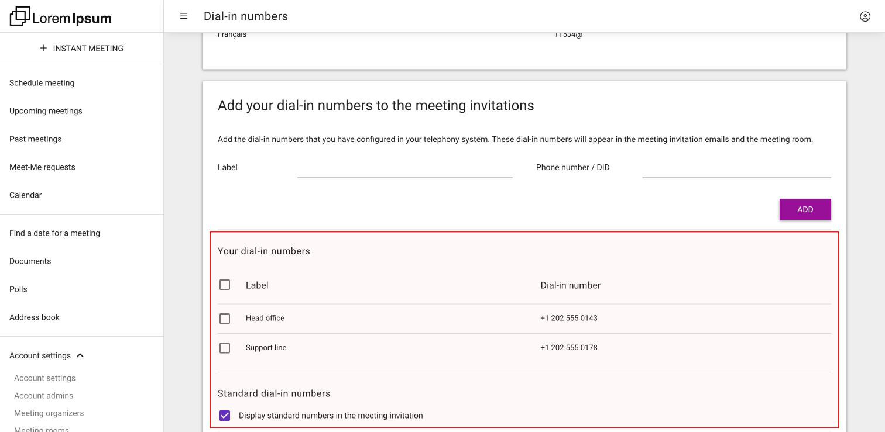885x432 pixels.
Task: Open Documents section
Action: pyautogui.click(x=30, y=261)
